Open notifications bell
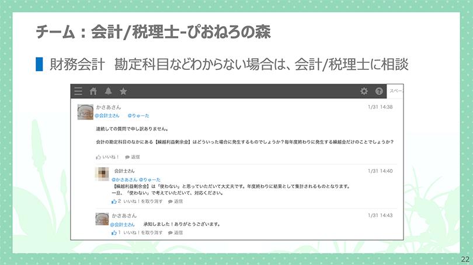The width and height of the screenshot is (473, 265). pyautogui.click(x=108, y=91)
